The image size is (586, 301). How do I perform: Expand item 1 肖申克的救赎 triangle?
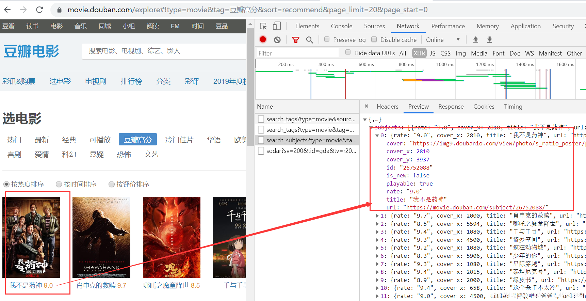coord(377,216)
